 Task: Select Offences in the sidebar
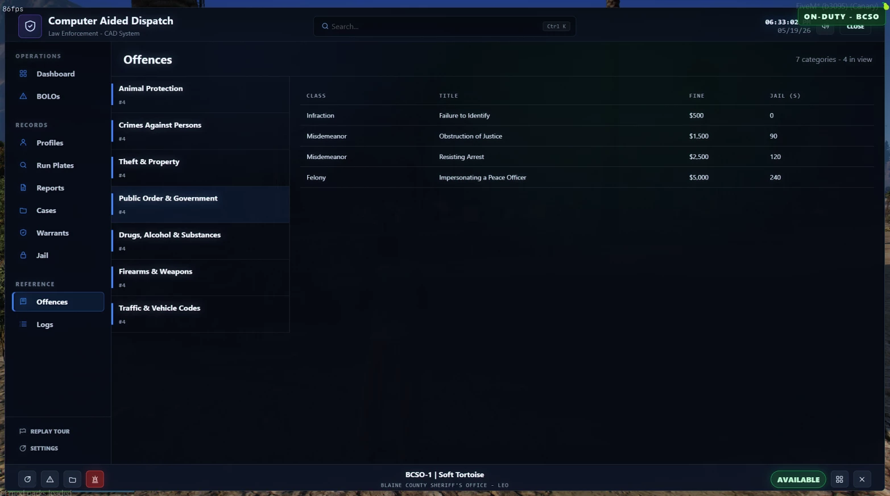tap(57, 302)
